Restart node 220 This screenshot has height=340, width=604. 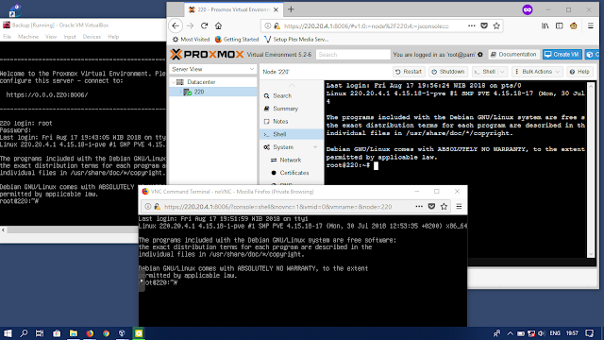409,72
